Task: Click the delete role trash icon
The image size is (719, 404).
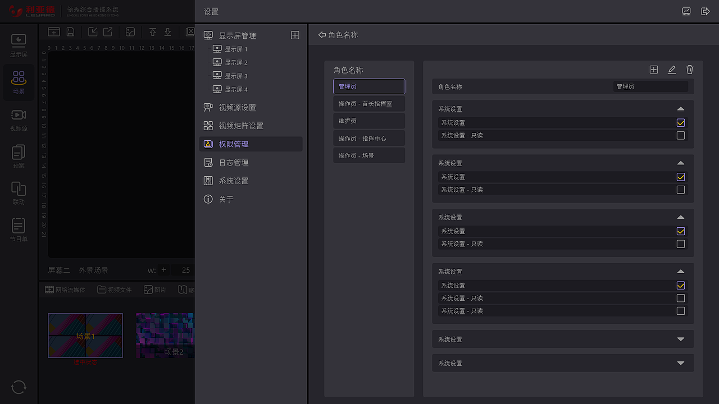Action: [x=690, y=70]
